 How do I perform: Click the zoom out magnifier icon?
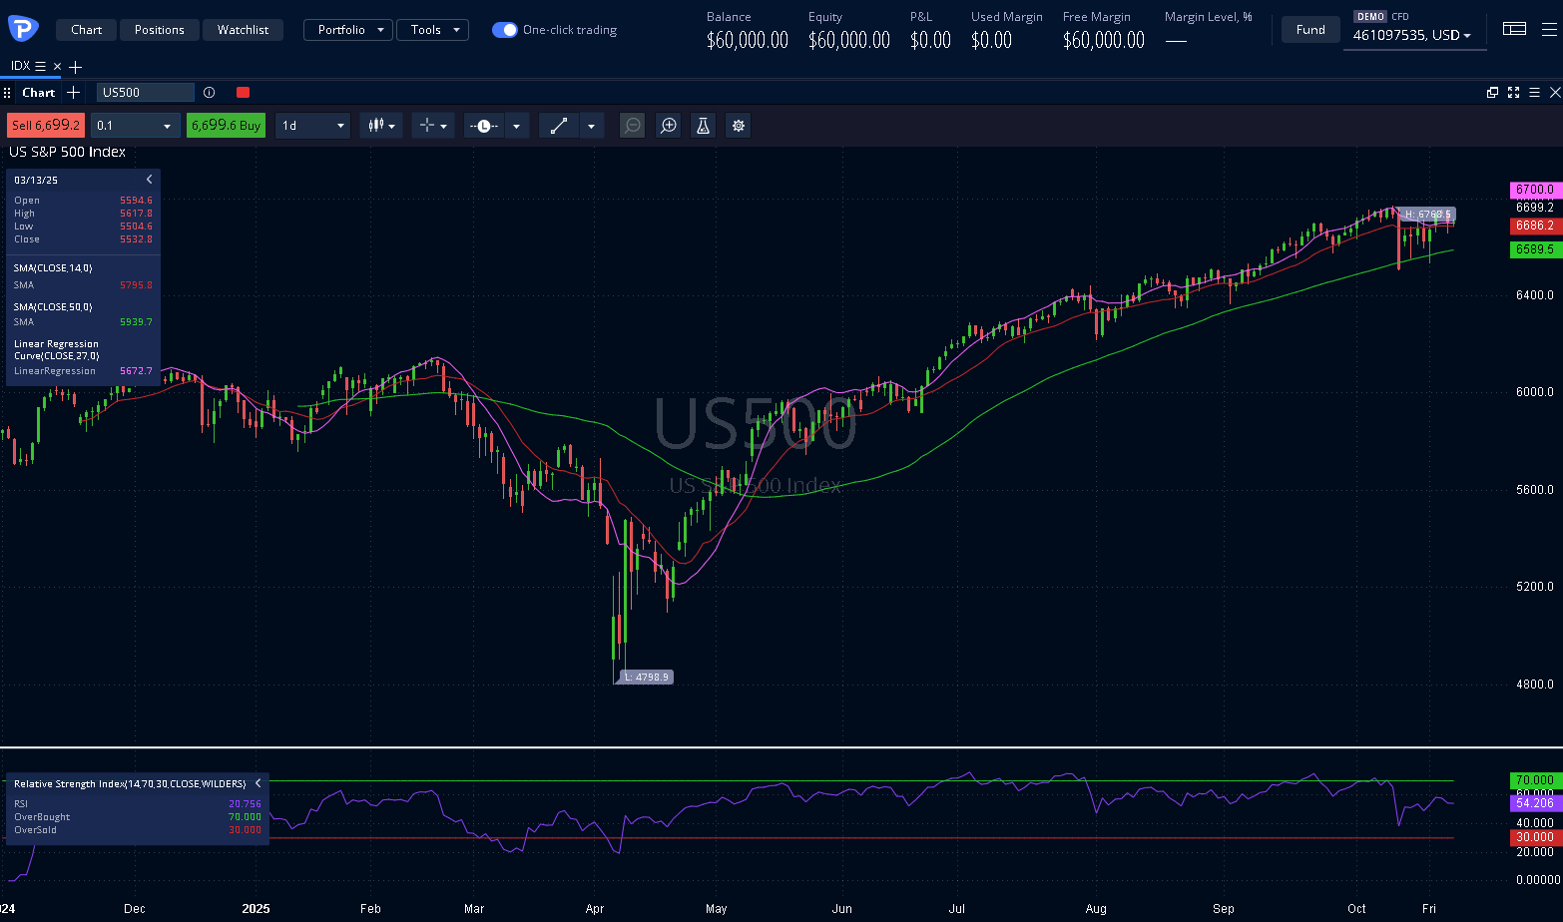(x=632, y=126)
